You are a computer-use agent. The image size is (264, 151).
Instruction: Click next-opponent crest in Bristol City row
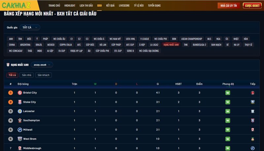click(x=252, y=93)
